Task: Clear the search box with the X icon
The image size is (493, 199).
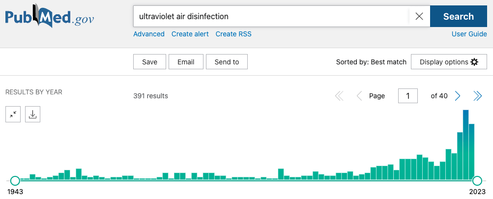Action: [x=419, y=16]
